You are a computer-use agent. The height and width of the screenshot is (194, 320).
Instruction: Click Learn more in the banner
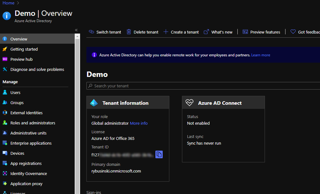[x=261, y=55]
